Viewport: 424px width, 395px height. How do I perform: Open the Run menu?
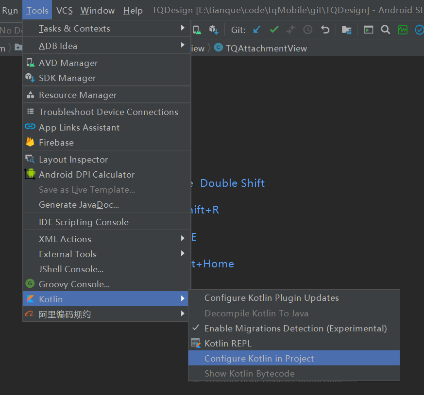click(10, 10)
